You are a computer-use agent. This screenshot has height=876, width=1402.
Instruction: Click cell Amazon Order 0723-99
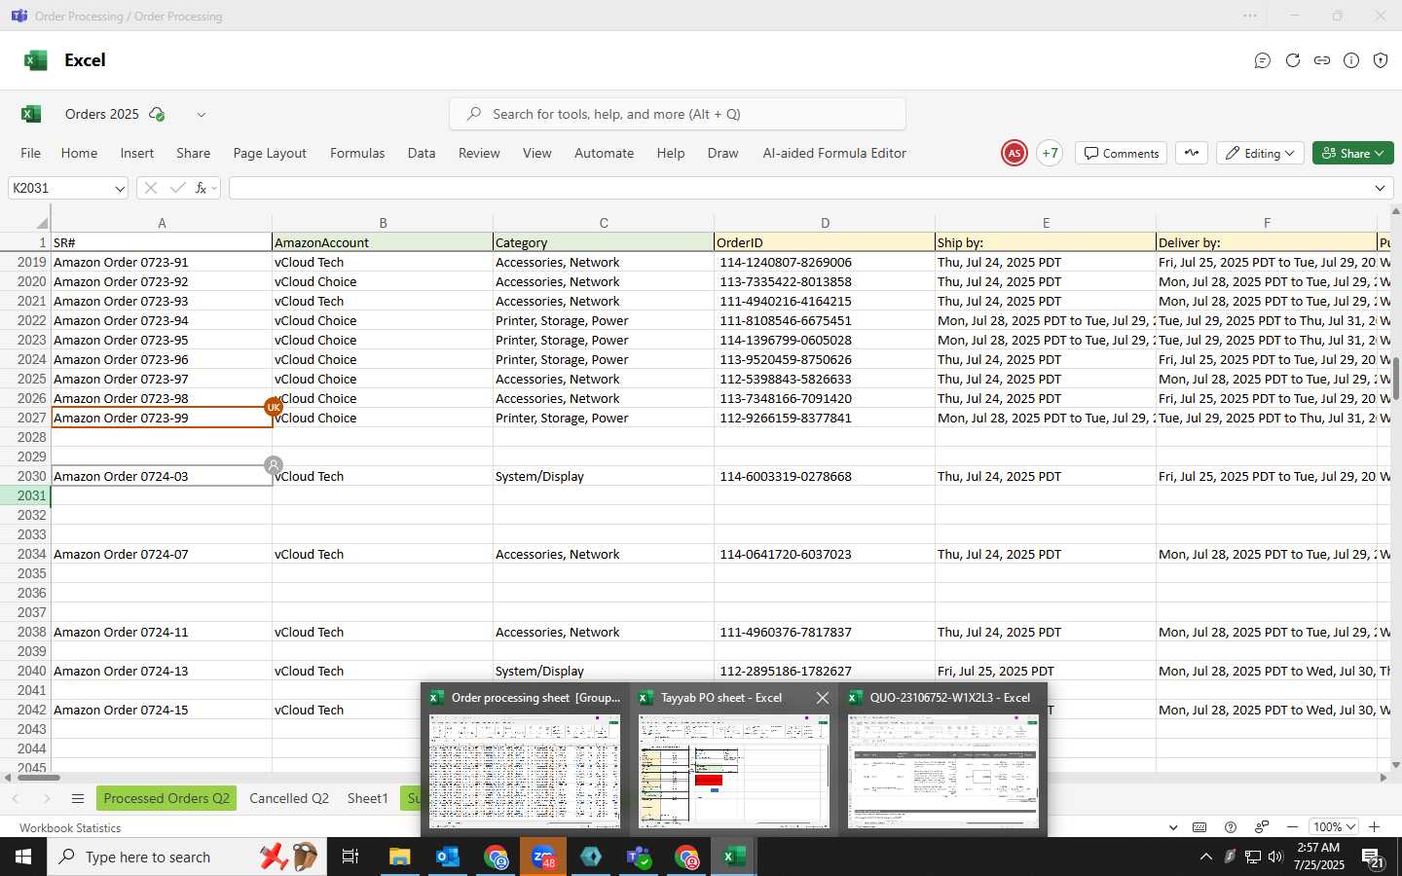(x=162, y=418)
